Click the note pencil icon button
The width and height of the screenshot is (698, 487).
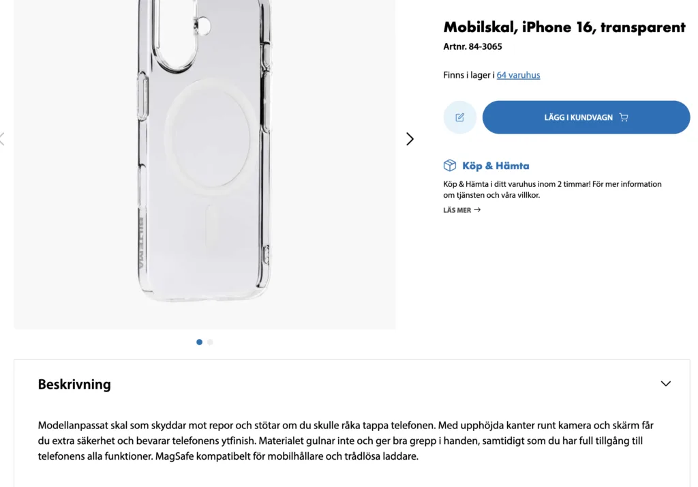coord(460,117)
